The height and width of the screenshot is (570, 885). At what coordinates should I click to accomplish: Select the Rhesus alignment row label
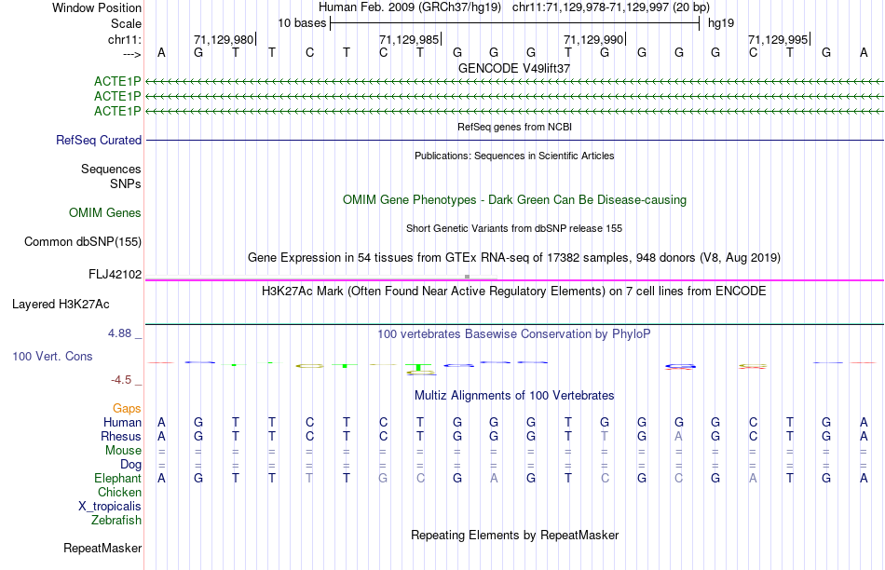point(121,436)
